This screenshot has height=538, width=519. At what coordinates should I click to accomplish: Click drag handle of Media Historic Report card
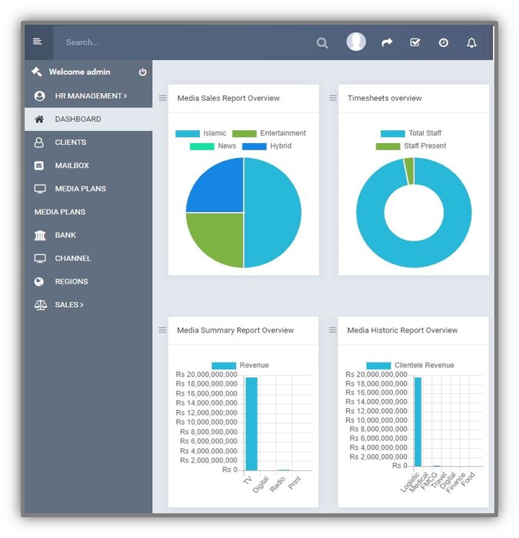click(333, 330)
